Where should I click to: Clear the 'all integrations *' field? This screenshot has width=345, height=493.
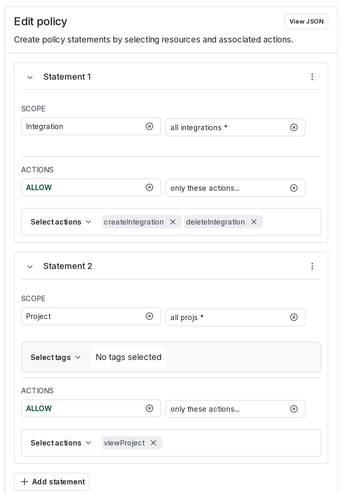point(294,127)
